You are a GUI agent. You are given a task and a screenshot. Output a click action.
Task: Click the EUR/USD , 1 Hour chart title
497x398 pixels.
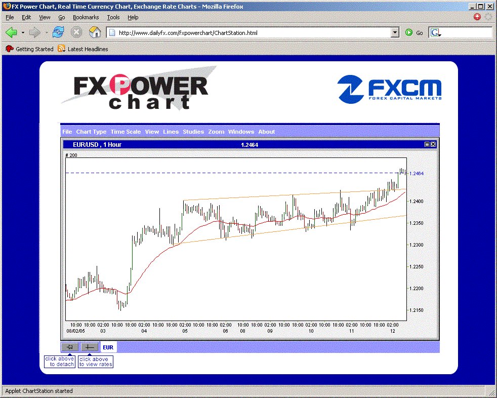[97, 145]
